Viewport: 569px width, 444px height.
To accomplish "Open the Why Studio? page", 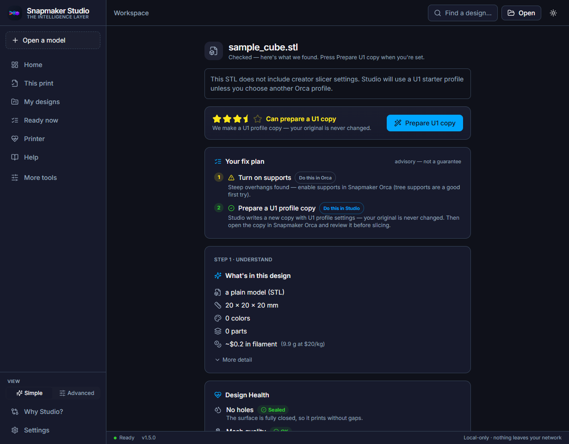I will [x=53, y=412].
